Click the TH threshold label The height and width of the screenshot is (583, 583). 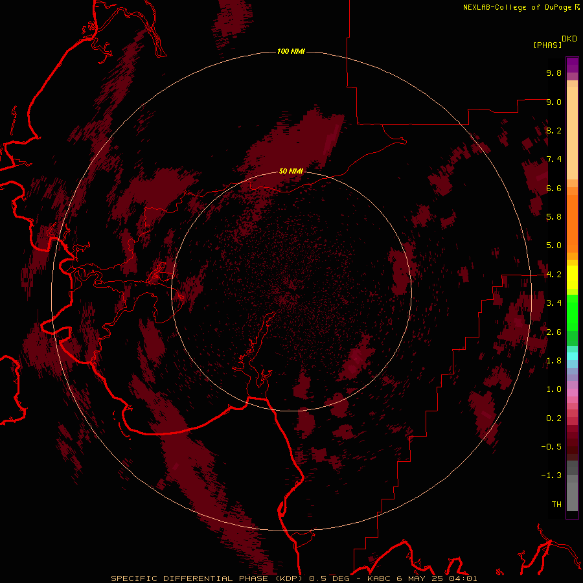click(556, 505)
